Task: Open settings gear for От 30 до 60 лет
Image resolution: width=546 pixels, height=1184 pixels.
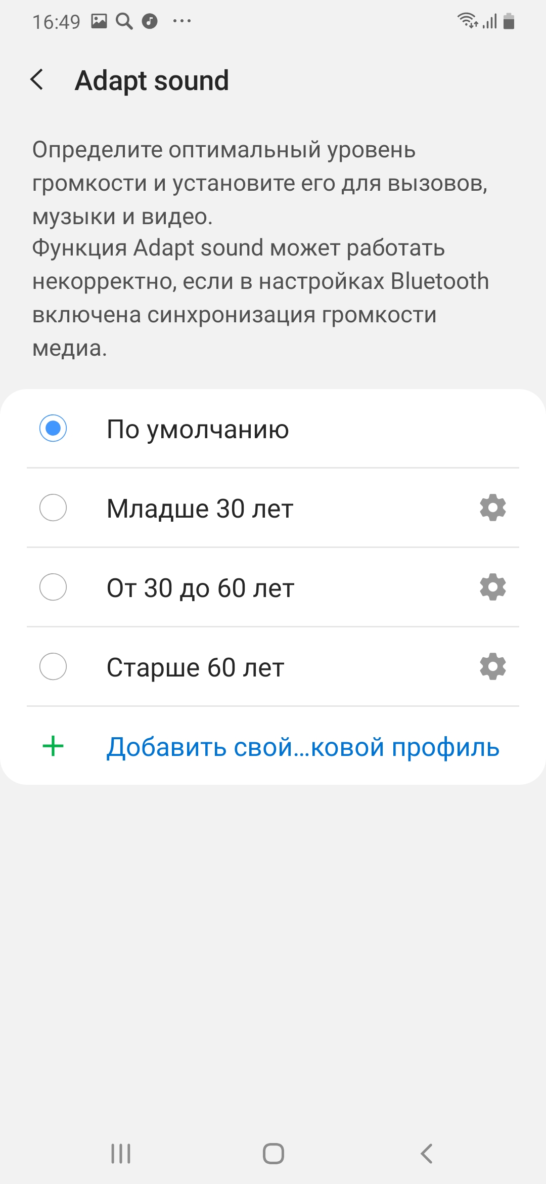Action: (x=493, y=587)
